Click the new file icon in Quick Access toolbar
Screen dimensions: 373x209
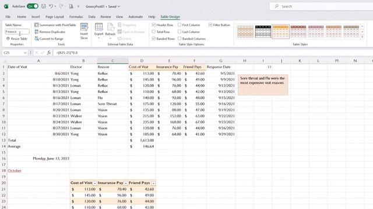[71, 6]
